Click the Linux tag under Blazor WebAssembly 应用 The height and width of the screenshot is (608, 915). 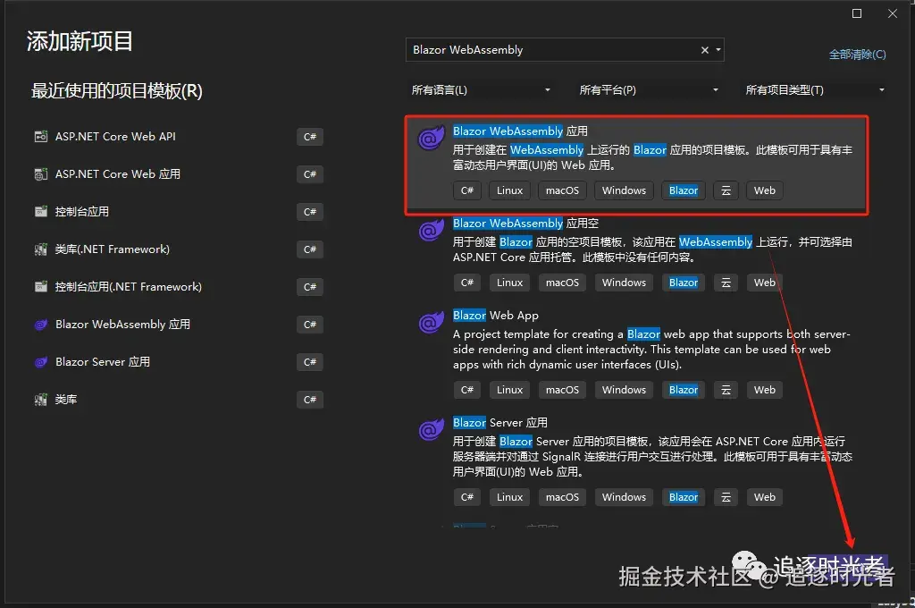pos(509,190)
